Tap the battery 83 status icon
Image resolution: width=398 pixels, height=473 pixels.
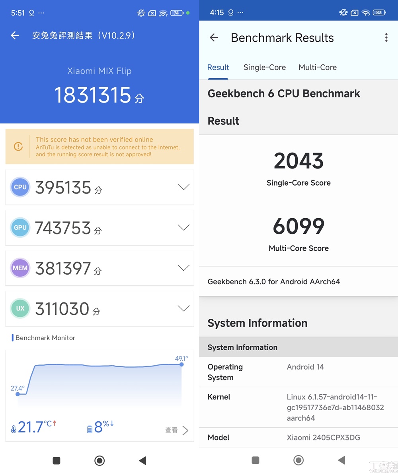pos(379,12)
